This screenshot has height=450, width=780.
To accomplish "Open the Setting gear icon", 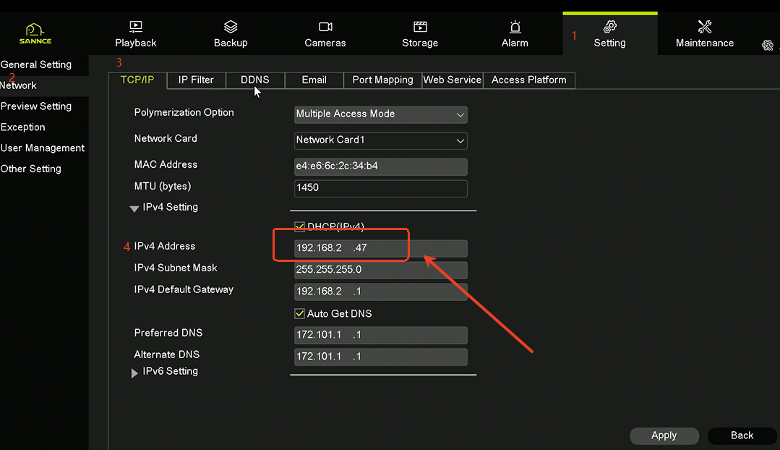I will 610,26.
